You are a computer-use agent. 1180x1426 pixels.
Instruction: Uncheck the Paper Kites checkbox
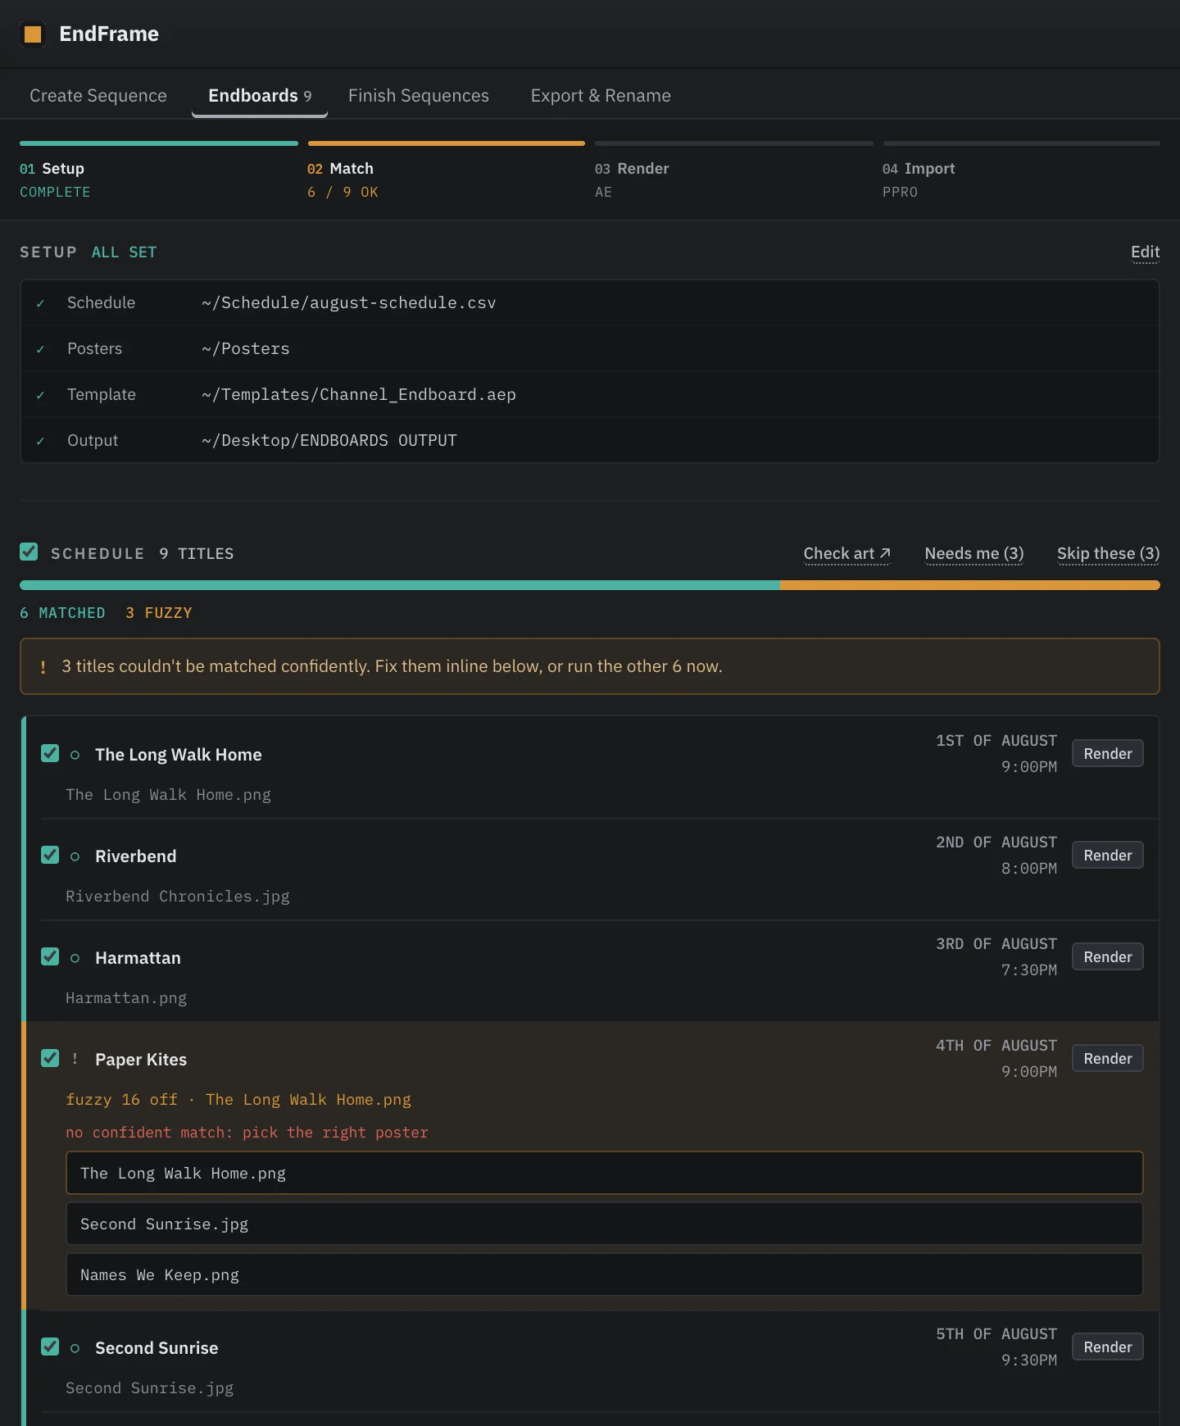50,1058
